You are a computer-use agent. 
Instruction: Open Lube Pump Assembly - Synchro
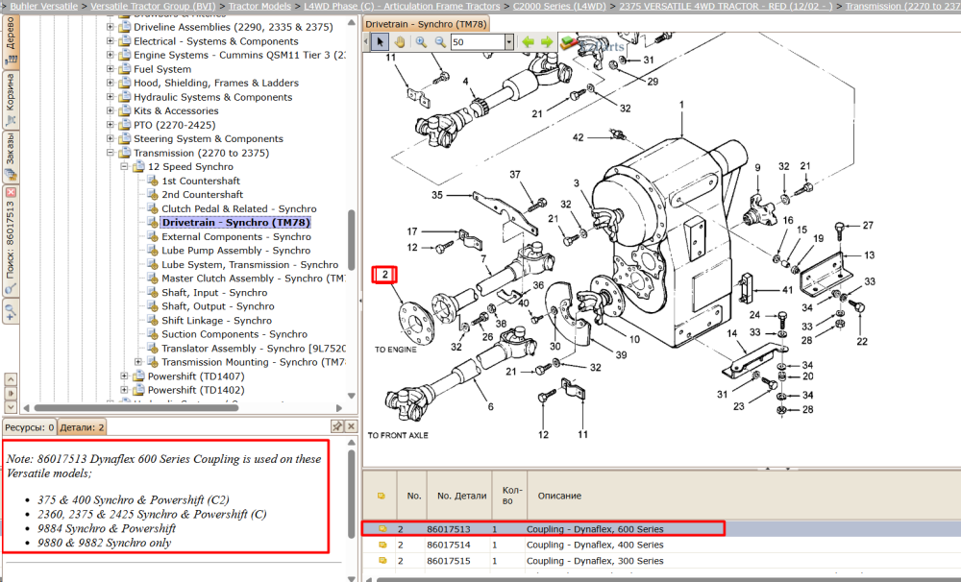[236, 250]
